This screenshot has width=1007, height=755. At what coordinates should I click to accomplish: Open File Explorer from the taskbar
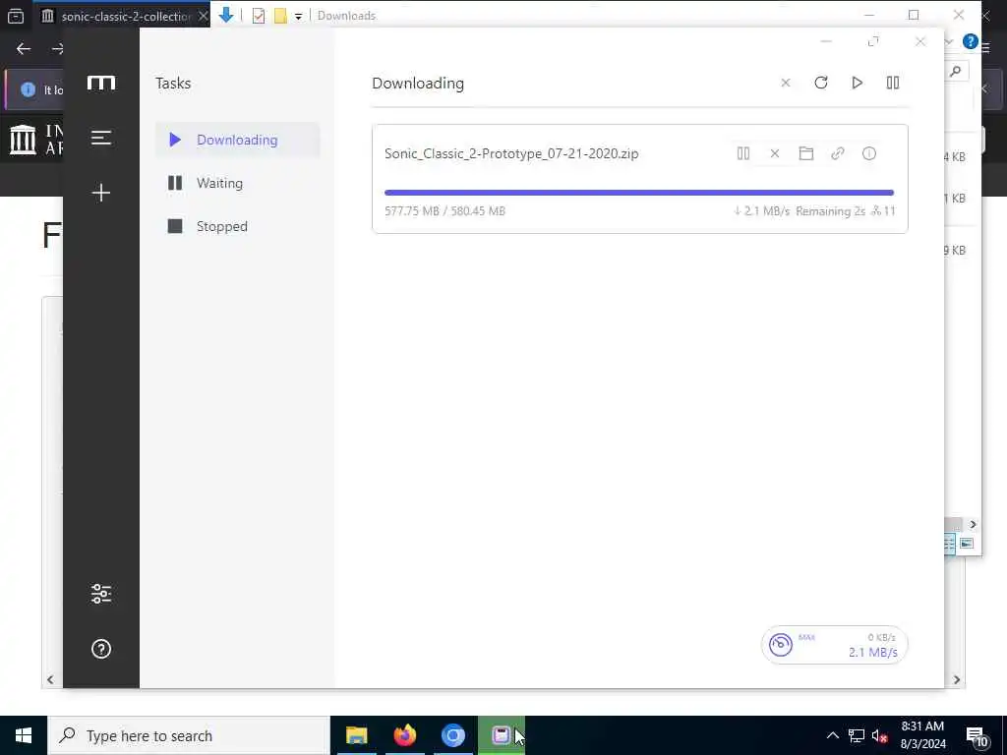click(356, 735)
